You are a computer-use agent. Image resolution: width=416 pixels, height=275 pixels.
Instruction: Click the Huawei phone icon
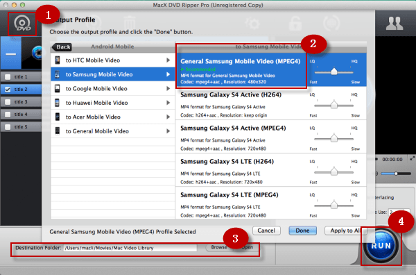coord(58,103)
